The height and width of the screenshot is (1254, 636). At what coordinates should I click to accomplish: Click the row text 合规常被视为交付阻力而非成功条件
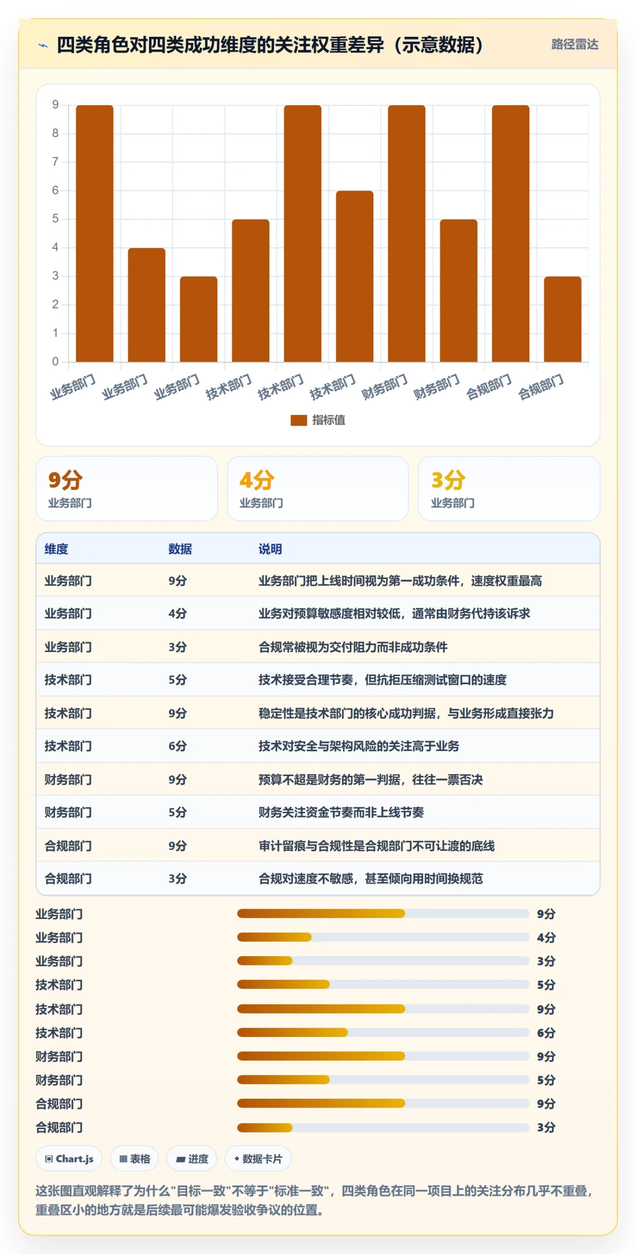click(x=353, y=647)
